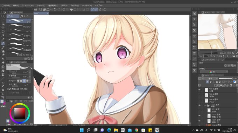Open フィルター(I) menu
Viewport: 238px width, 133px height.
(x=75, y=6)
